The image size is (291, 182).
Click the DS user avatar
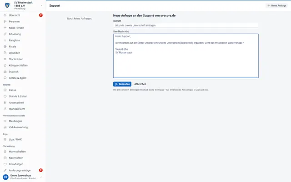coord(5,177)
